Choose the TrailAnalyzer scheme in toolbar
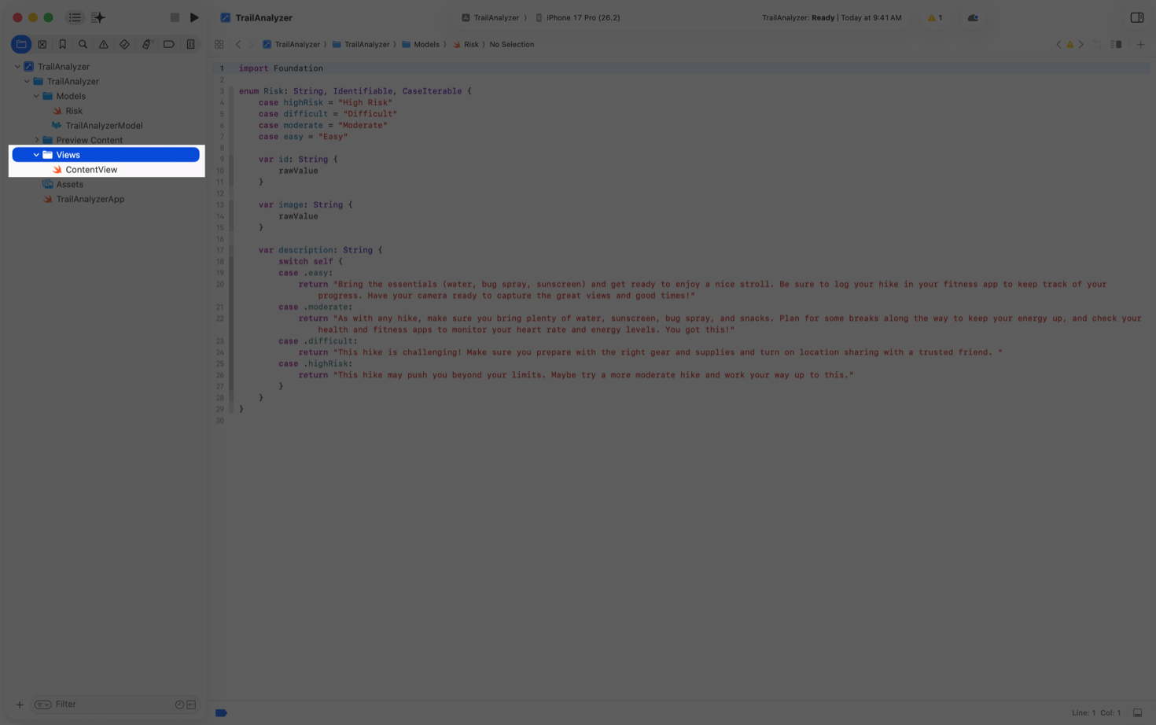 [491, 17]
